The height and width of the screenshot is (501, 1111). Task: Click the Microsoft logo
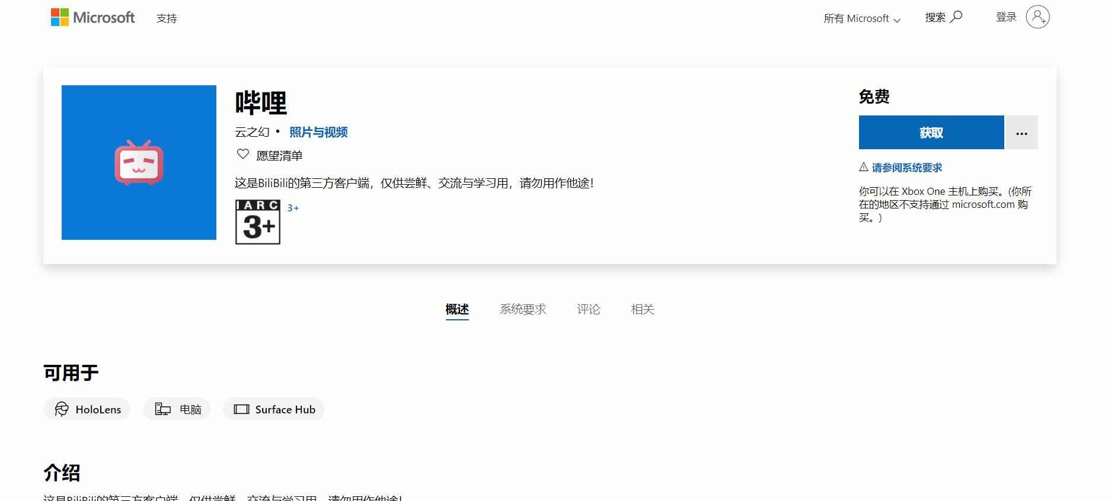tap(92, 18)
